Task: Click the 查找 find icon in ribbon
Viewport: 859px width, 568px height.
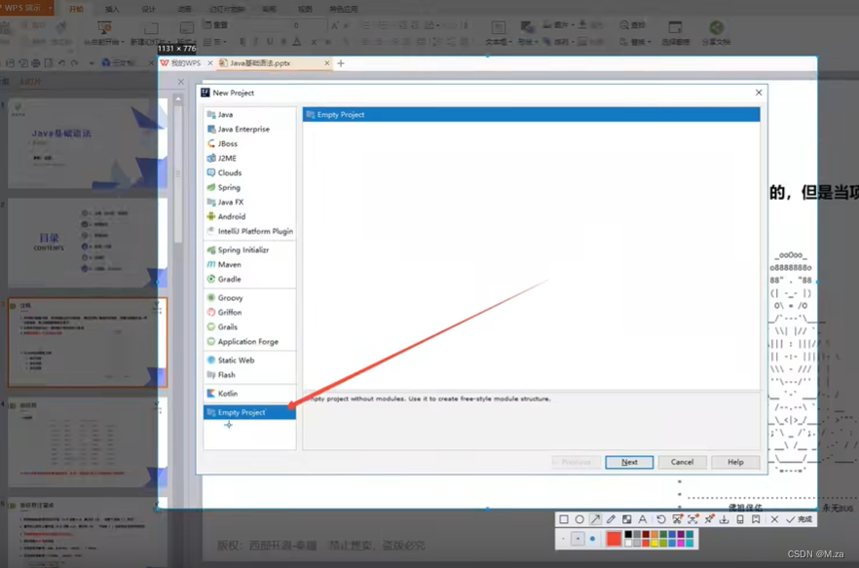Action: point(632,24)
